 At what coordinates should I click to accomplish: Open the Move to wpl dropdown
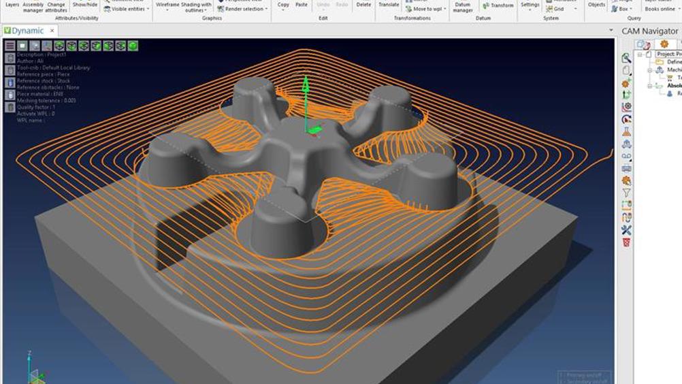point(429,10)
